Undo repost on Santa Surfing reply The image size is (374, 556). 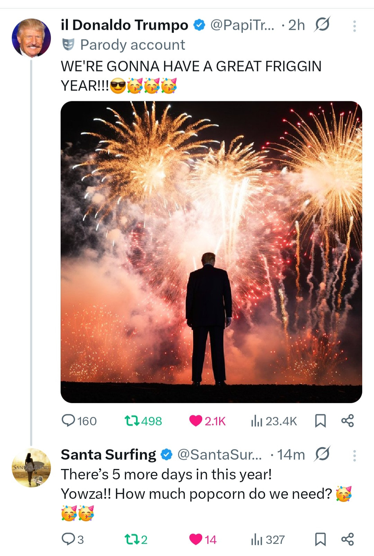click(x=132, y=539)
